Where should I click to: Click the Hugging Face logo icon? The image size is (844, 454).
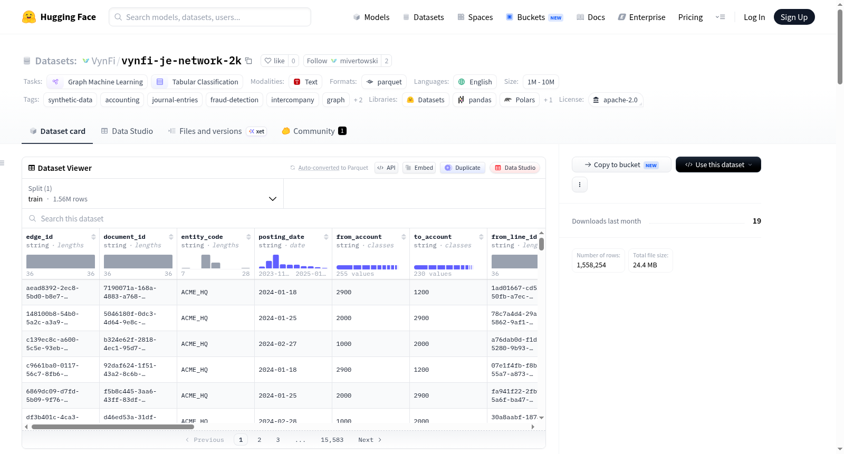click(x=29, y=17)
